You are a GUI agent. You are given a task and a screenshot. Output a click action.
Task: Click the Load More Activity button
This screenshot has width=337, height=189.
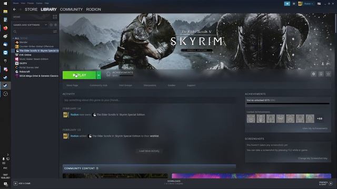coord(149,151)
